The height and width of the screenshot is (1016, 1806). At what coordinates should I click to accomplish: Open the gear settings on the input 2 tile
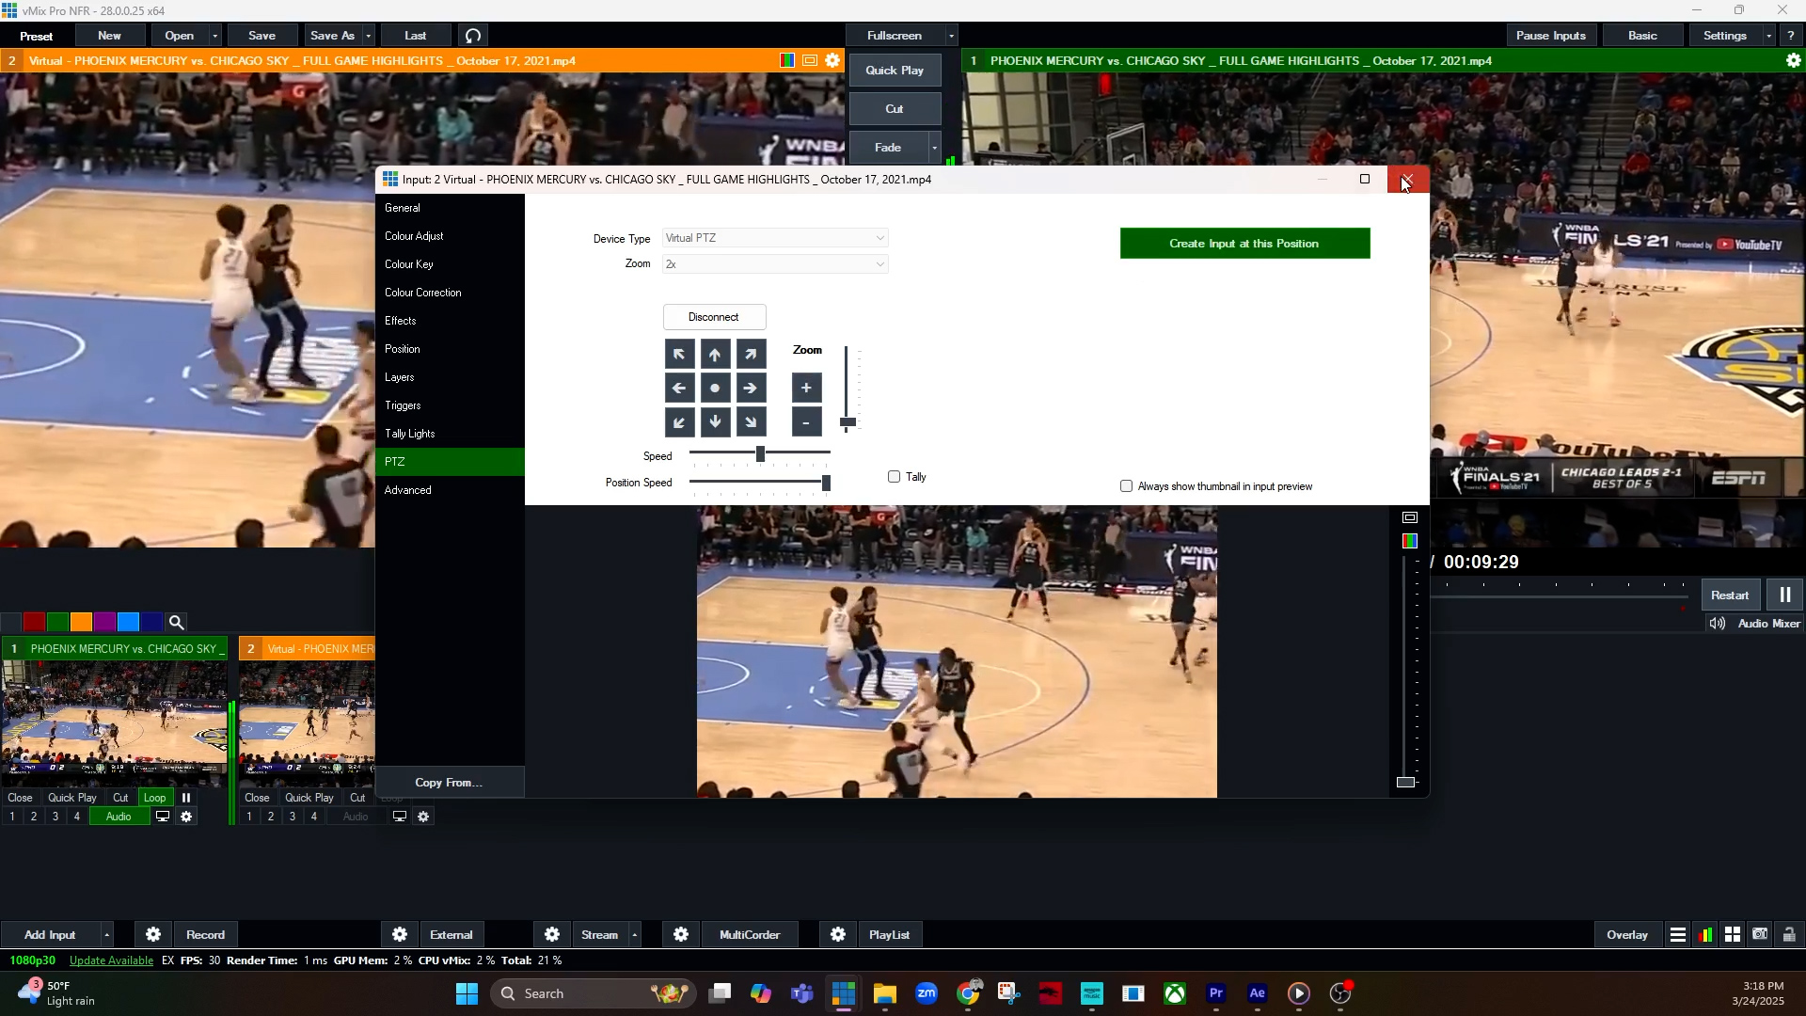(x=423, y=817)
